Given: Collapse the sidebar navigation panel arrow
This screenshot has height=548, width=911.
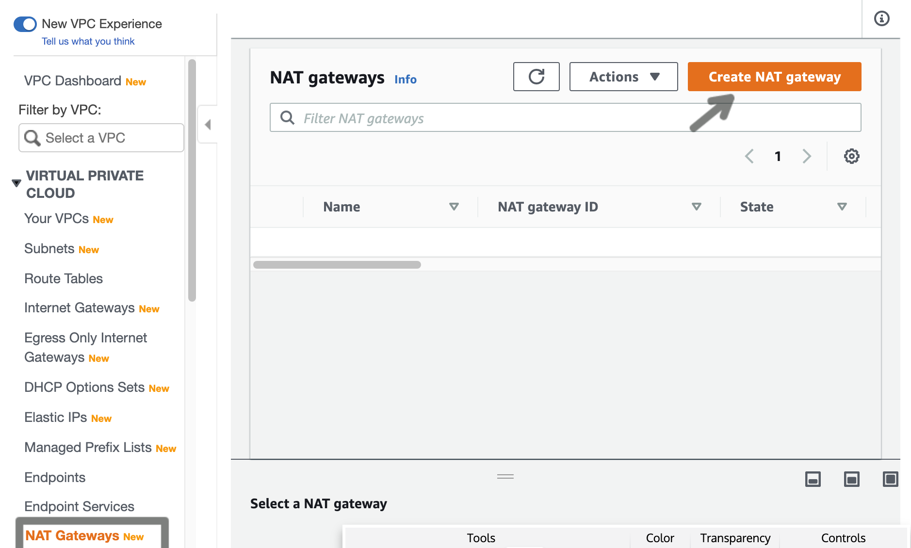Looking at the screenshot, I should click(208, 125).
